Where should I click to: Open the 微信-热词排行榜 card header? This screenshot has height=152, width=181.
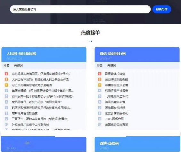tap(137, 54)
